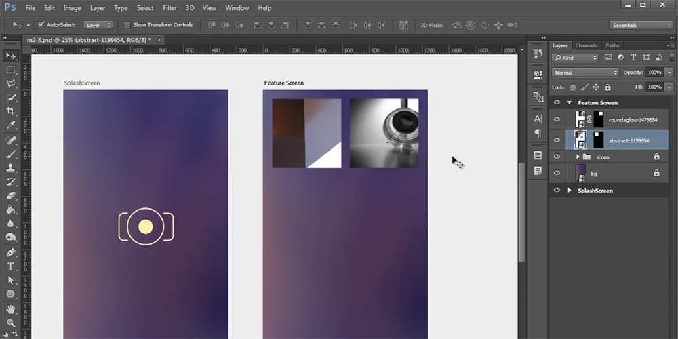678x339 pixels.
Task: Filter layers by type layers icon
Action: pyautogui.click(x=633, y=58)
